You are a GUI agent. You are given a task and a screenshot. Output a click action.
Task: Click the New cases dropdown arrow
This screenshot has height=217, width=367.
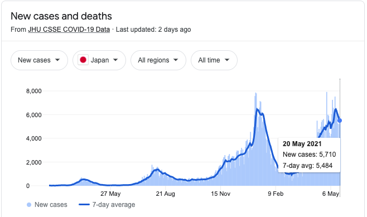coord(57,60)
